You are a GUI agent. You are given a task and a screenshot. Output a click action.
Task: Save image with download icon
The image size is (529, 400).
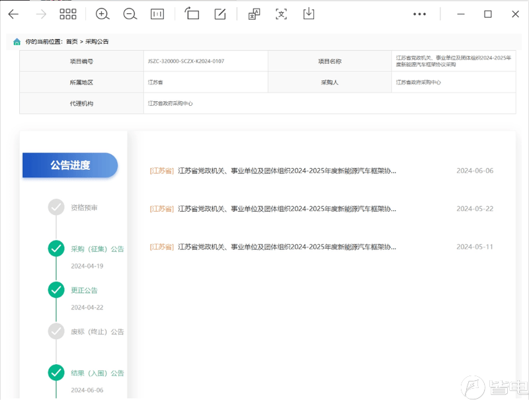coord(309,13)
